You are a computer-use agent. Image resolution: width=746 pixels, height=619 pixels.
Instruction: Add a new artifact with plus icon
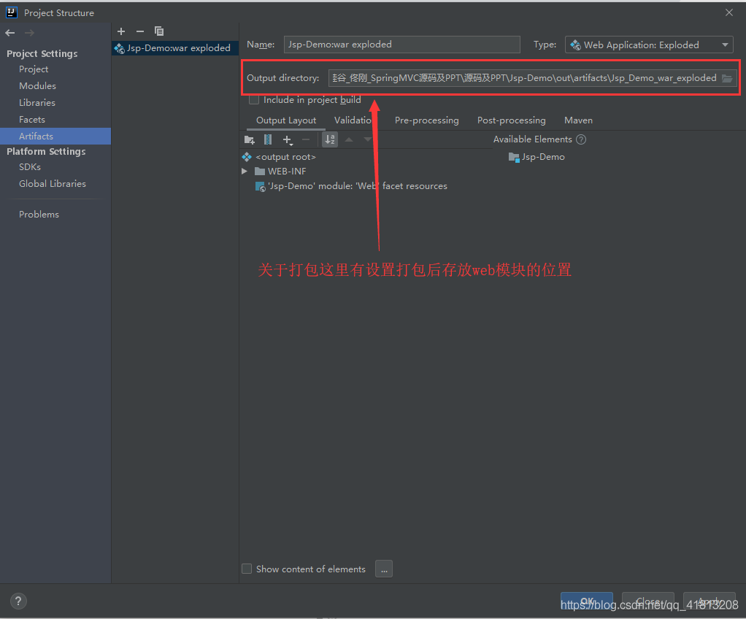[x=121, y=31]
